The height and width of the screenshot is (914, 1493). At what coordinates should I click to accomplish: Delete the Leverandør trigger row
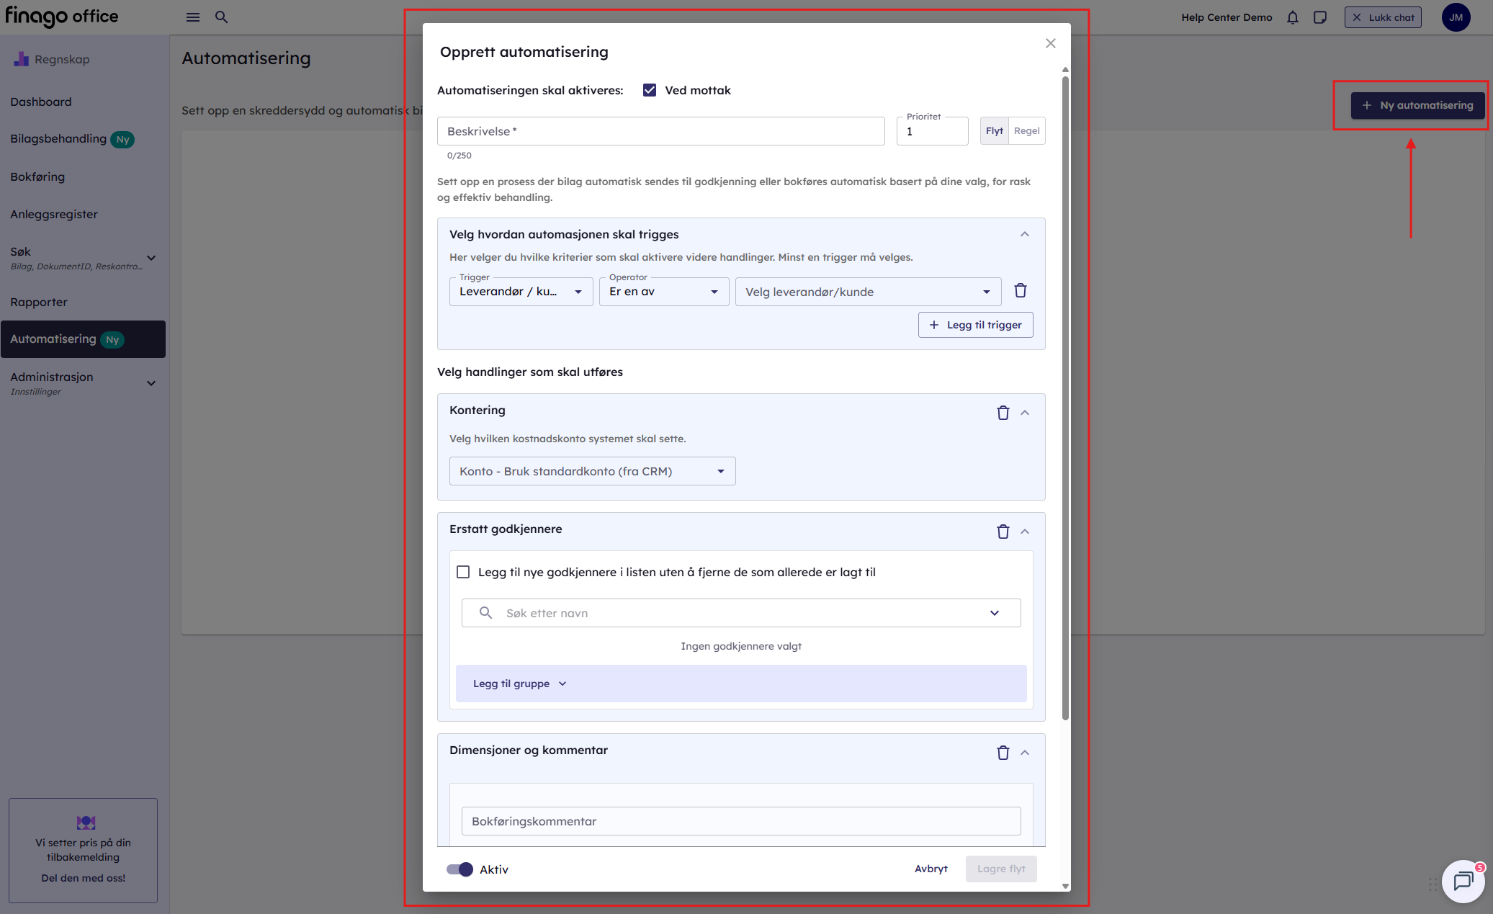point(1020,291)
